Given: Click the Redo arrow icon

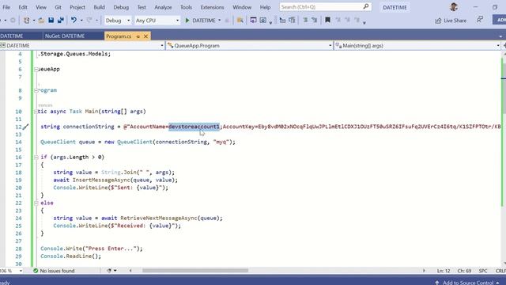Looking at the screenshot, I should coord(89,20).
